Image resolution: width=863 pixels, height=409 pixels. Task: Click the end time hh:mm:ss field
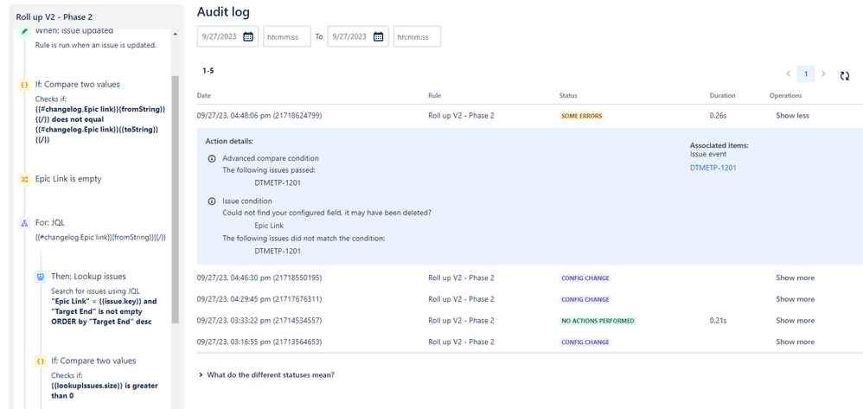coord(417,37)
